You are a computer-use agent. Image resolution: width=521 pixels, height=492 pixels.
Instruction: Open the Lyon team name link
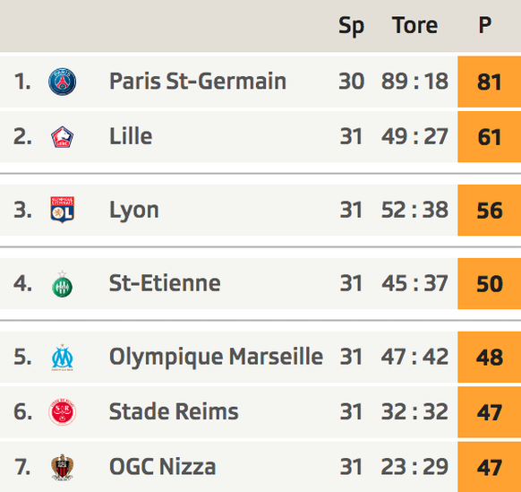pyautogui.click(x=134, y=211)
